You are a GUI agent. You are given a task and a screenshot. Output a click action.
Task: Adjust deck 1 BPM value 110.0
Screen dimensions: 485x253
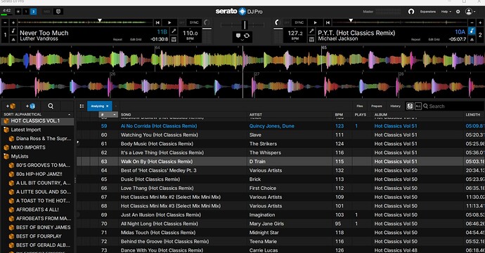point(190,33)
